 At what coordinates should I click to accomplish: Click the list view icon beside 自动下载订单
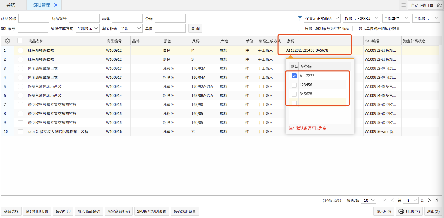coord(403,5)
